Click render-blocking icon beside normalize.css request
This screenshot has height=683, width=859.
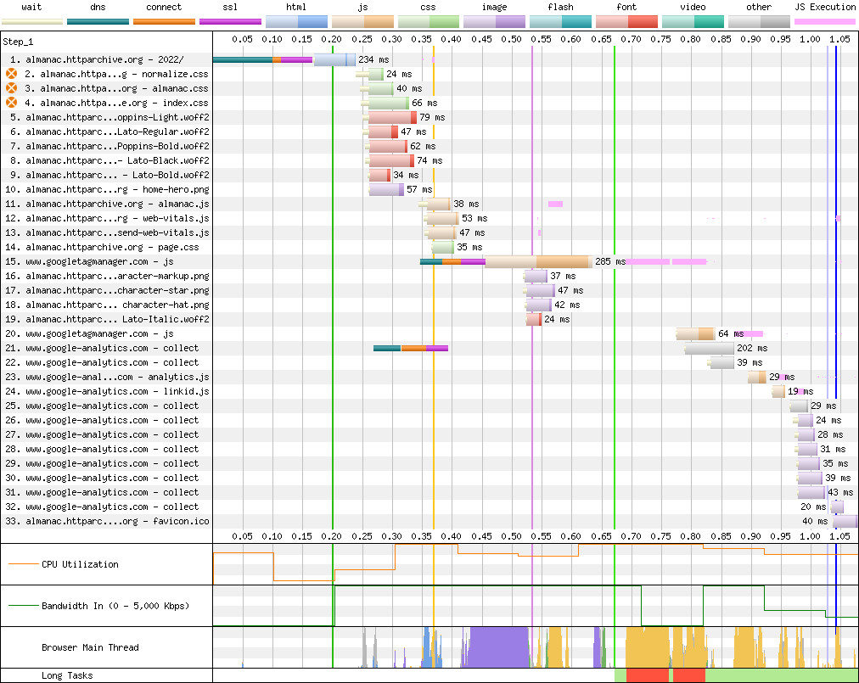(12, 75)
